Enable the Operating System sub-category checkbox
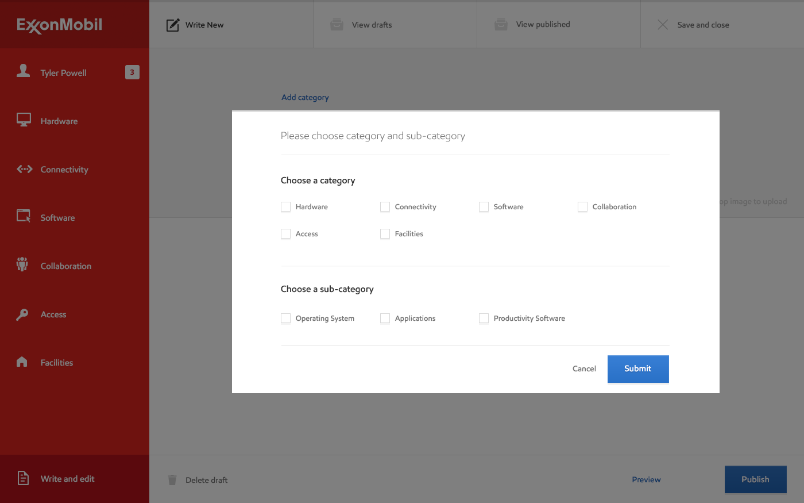804x503 pixels. 285,318
